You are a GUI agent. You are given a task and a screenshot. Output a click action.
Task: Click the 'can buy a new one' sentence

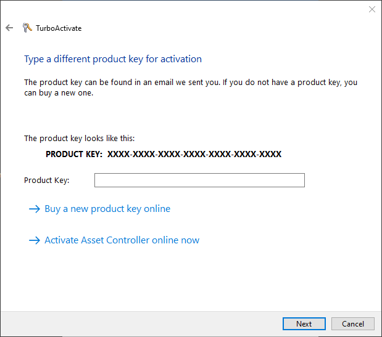(59, 93)
